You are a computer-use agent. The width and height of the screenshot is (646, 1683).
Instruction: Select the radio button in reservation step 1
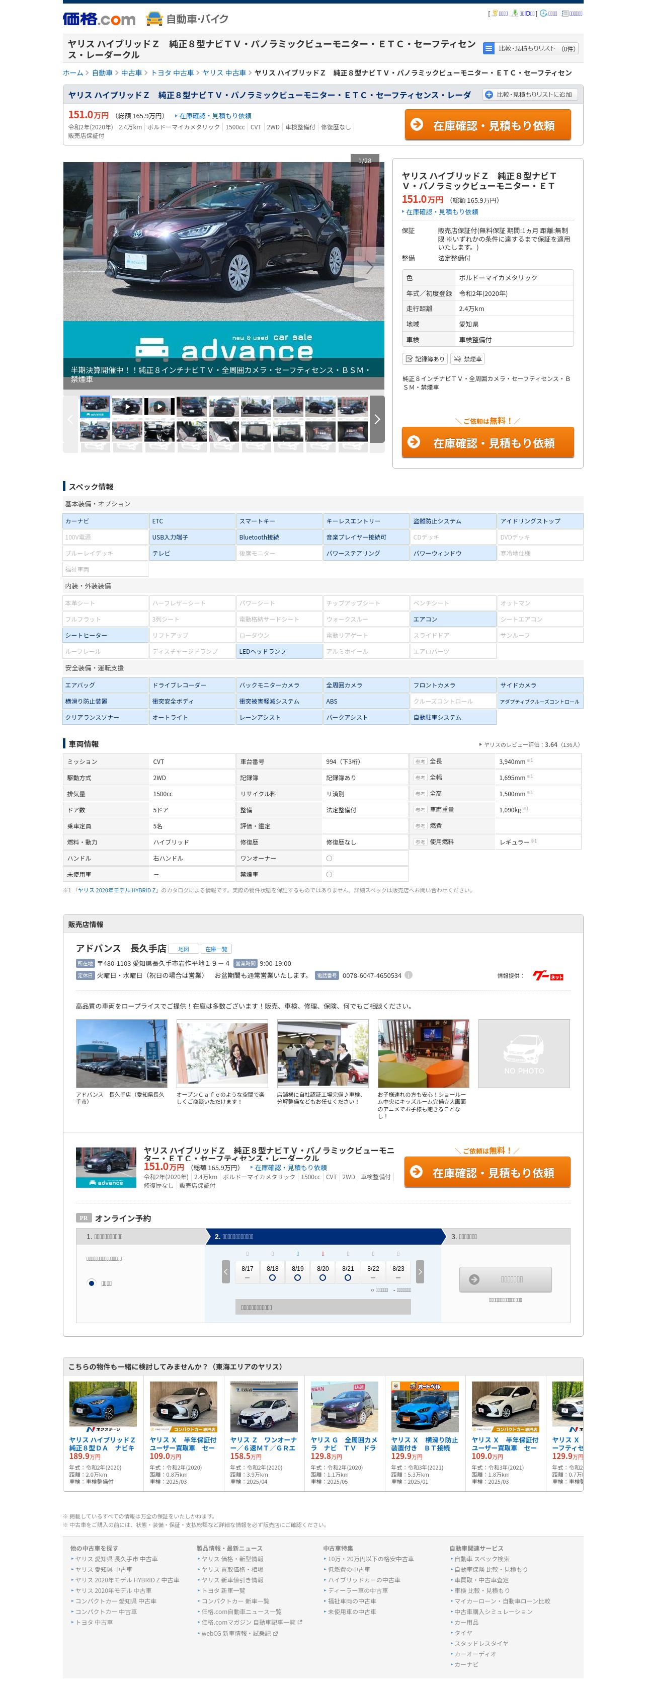[92, 1282]
